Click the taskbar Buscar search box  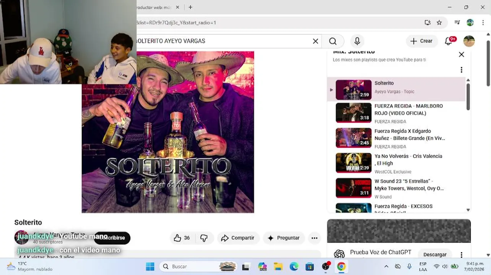(x=198, y=267)
